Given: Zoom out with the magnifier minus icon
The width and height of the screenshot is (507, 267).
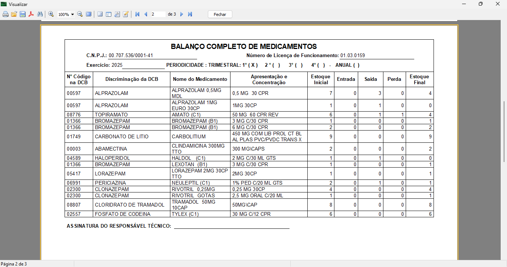Looking at the screenshot, I should point(80,14).
